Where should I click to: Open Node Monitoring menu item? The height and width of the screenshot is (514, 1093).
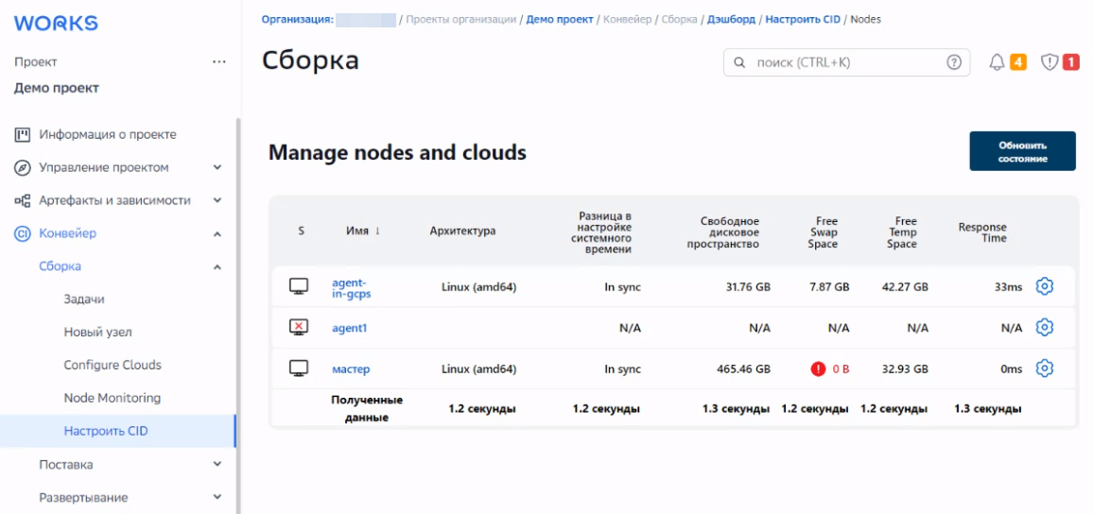[x=112, y=398]
